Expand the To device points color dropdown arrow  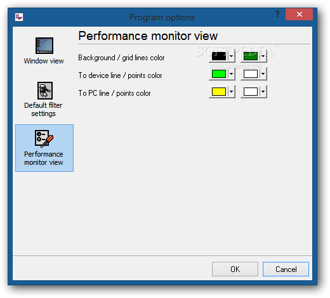click(x=263, y=74)
